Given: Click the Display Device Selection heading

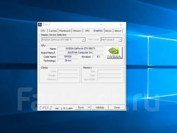Looking at the screenshot, I should (x=54, y=35).
